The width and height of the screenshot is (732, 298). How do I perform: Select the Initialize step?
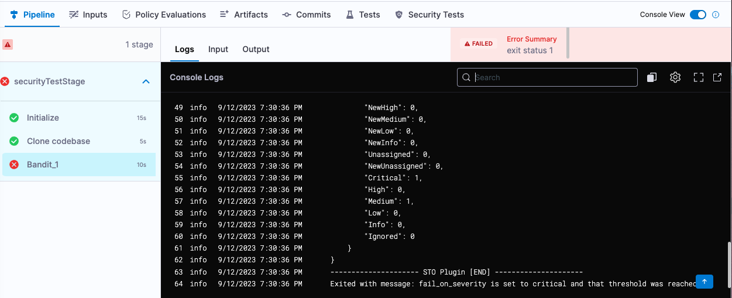tap(43, 118)
